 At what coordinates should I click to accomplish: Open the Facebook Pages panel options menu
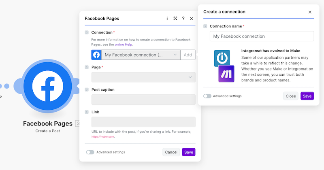point(167,19)
